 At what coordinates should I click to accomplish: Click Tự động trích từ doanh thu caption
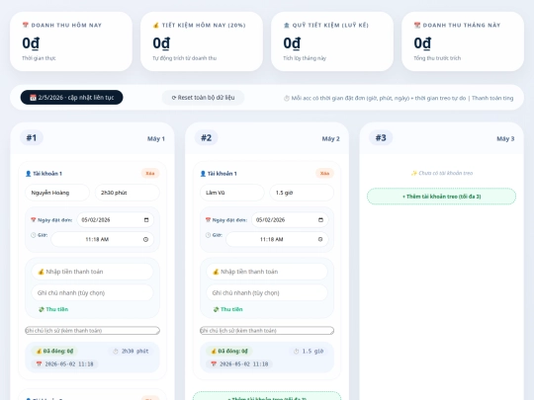click(x=185, y=58)
